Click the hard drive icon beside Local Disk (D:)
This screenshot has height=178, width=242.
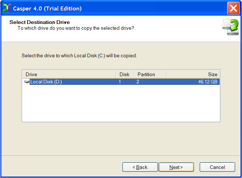tap(26, 82)
